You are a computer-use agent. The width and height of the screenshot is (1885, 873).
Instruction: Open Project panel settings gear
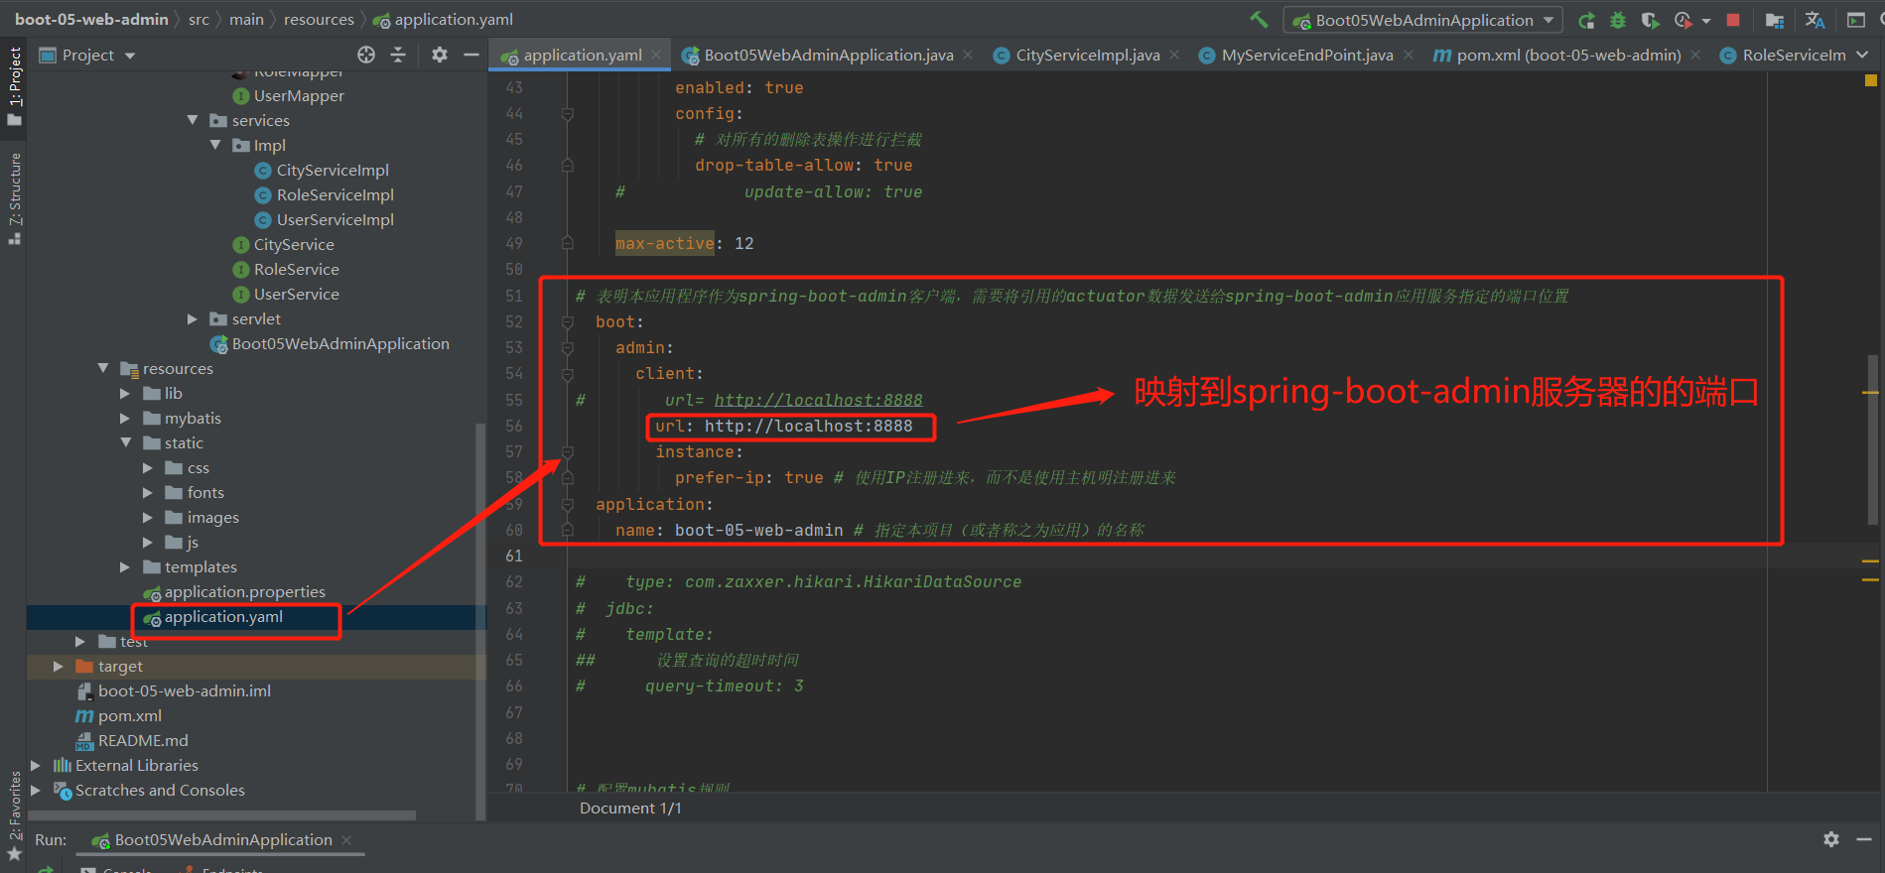[x=440, y=56]
